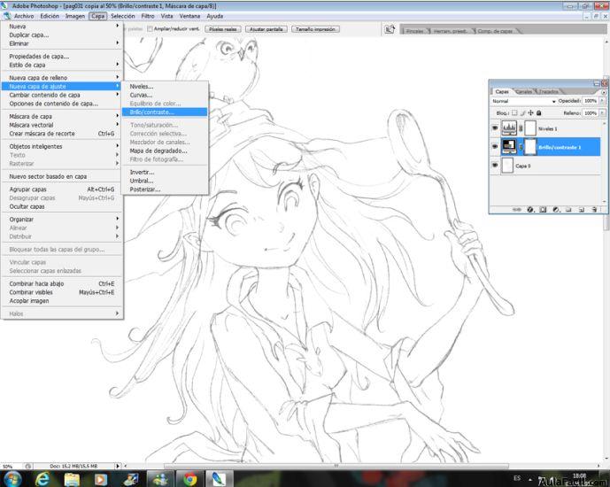This screenshot has width=610, height=487.
Task: Click the mask link icon on Brillo/contraste 1
Action: (521, 147)
